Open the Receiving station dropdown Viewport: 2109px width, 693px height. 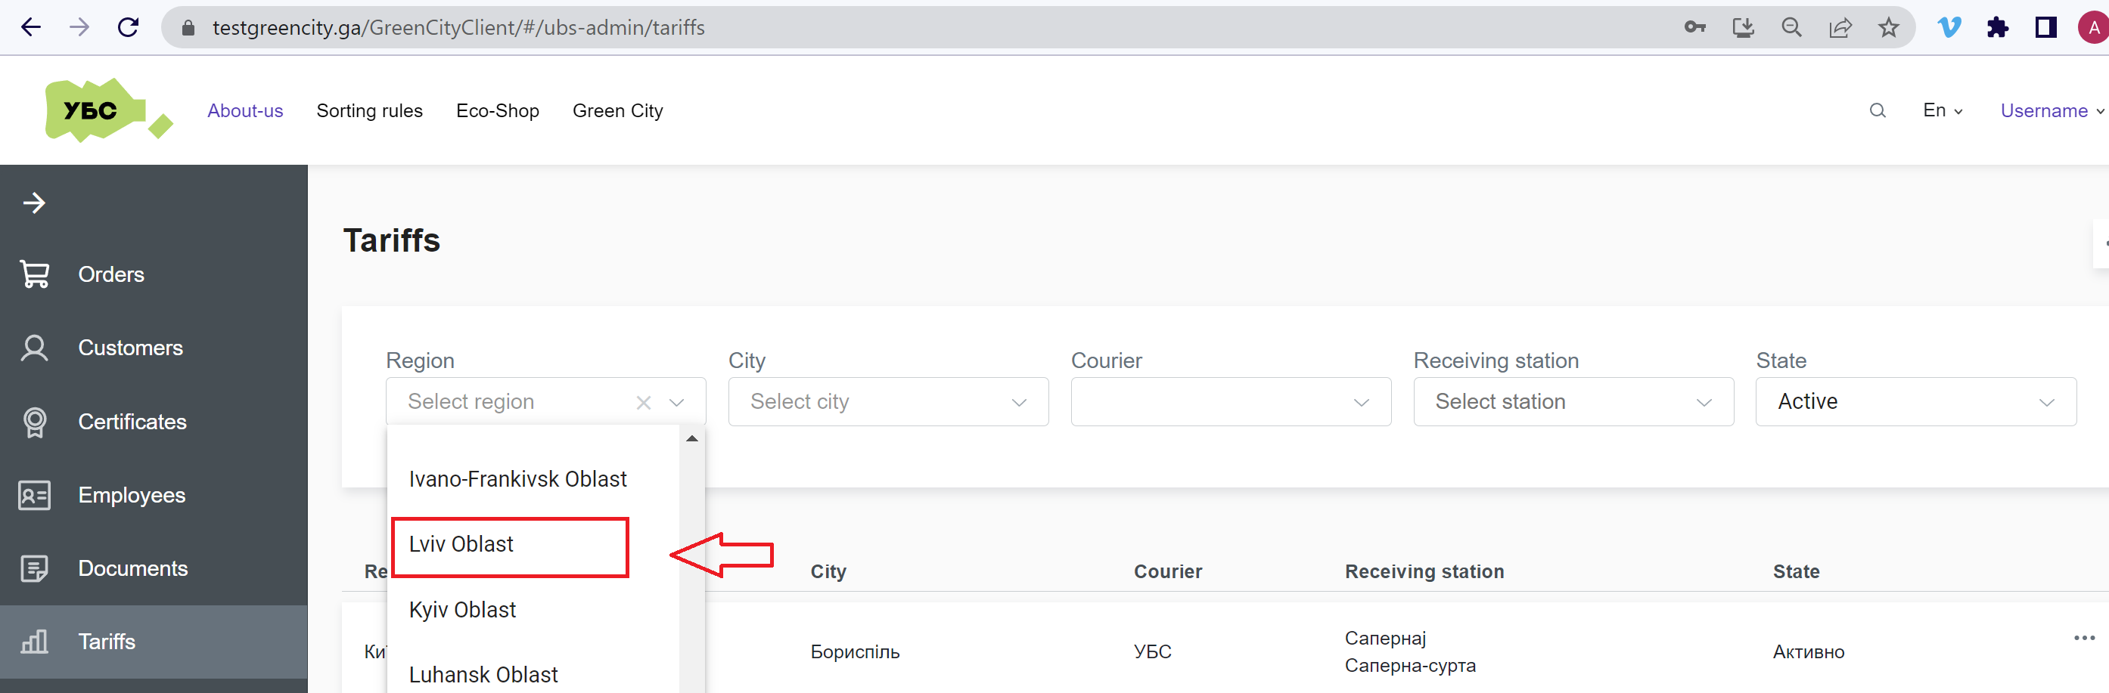click(1572, 402)
